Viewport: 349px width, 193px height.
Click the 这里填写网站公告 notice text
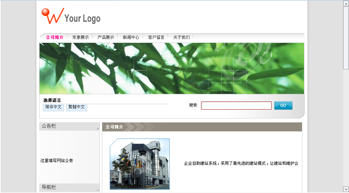(57, 161)
